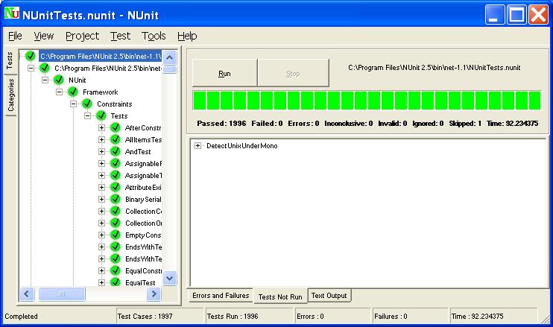Screen dimensions: 553x327
Task: Expand the AfterConstr tree node
Action: [101, 127]
